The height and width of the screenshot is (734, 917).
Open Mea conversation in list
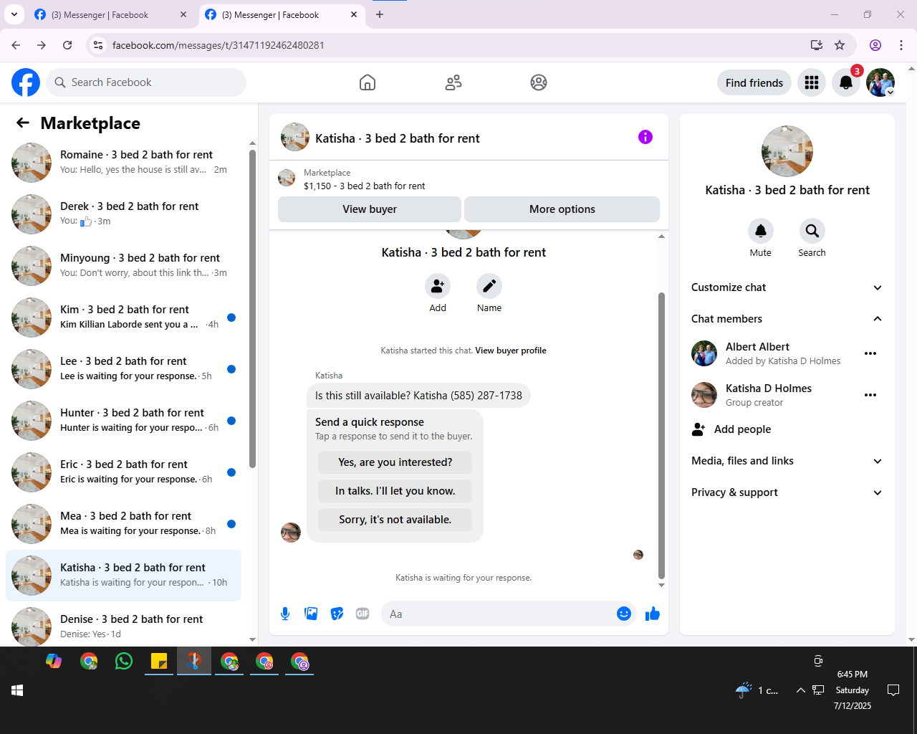click(x=124, y=524)
